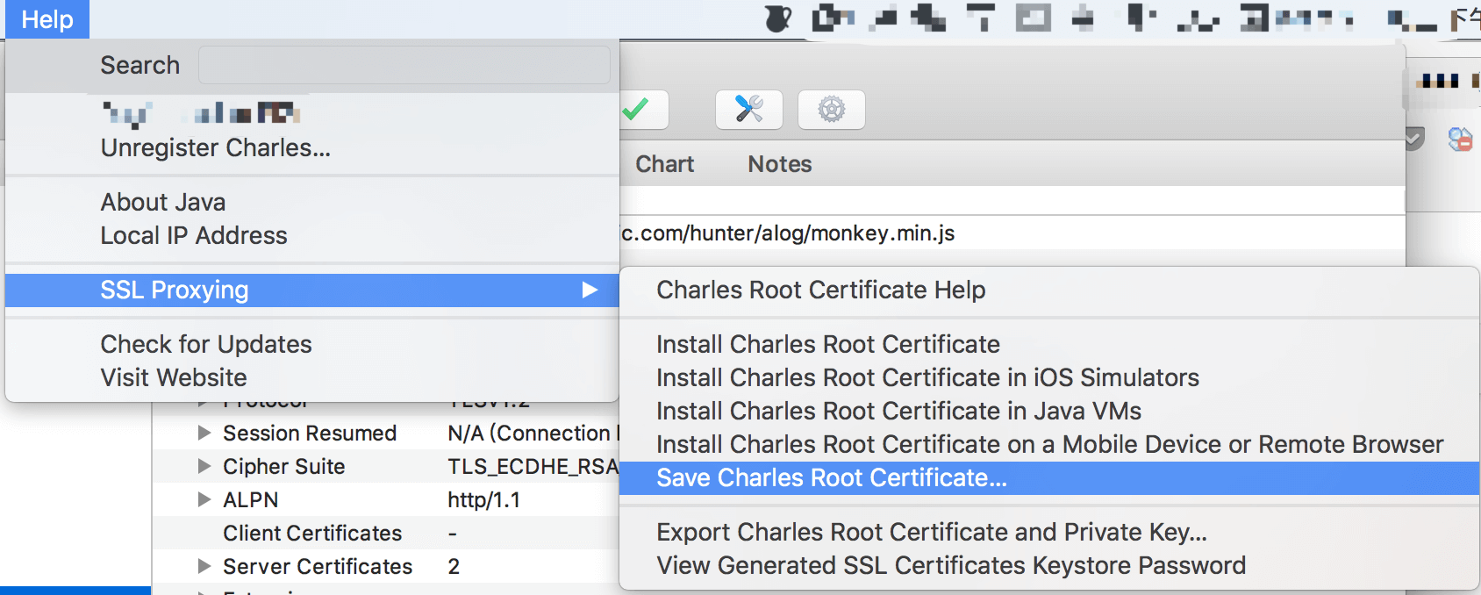Screen dimensions: 1481x595
Task: Click the monkey.min.js URL text
Action: 787,233
